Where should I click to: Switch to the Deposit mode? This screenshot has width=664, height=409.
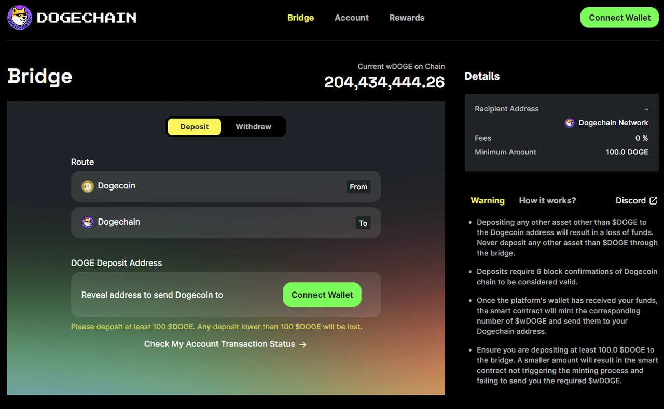point(195,127)
